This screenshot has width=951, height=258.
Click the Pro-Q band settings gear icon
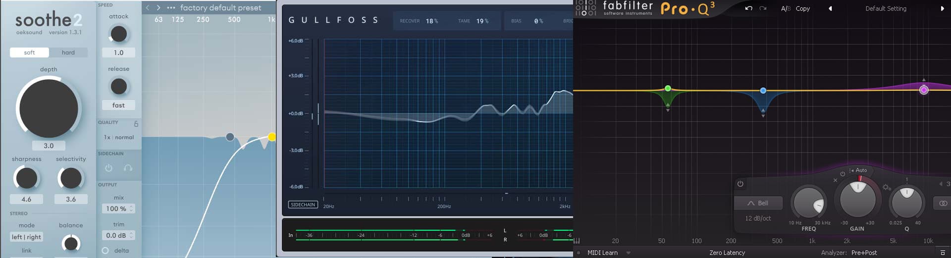pyautogui.click(x=886, y=187)
